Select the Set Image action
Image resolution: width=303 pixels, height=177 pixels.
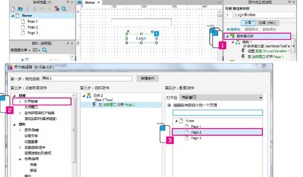(x=31, y=142)
